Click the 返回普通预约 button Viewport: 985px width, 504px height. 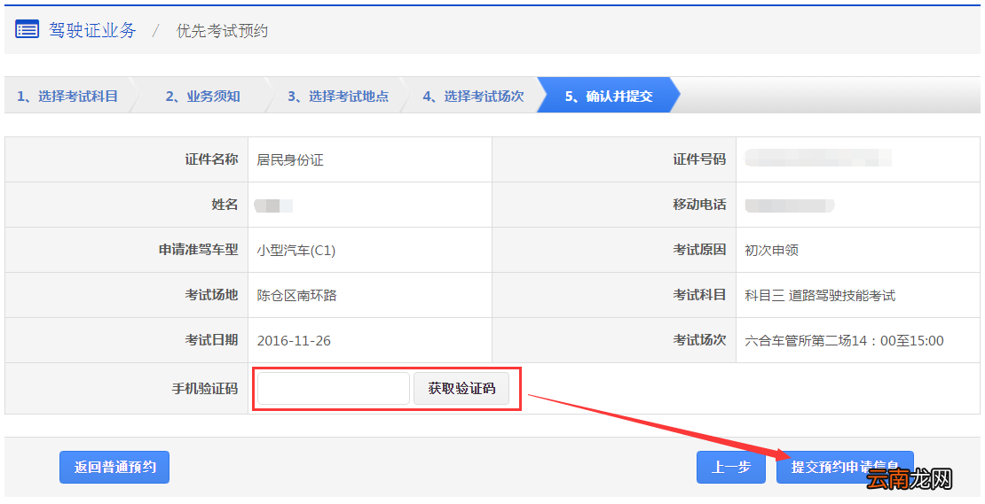click(x=114, y=467)
